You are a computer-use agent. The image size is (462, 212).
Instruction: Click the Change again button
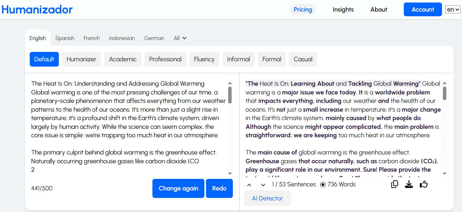tap(178, 188)
